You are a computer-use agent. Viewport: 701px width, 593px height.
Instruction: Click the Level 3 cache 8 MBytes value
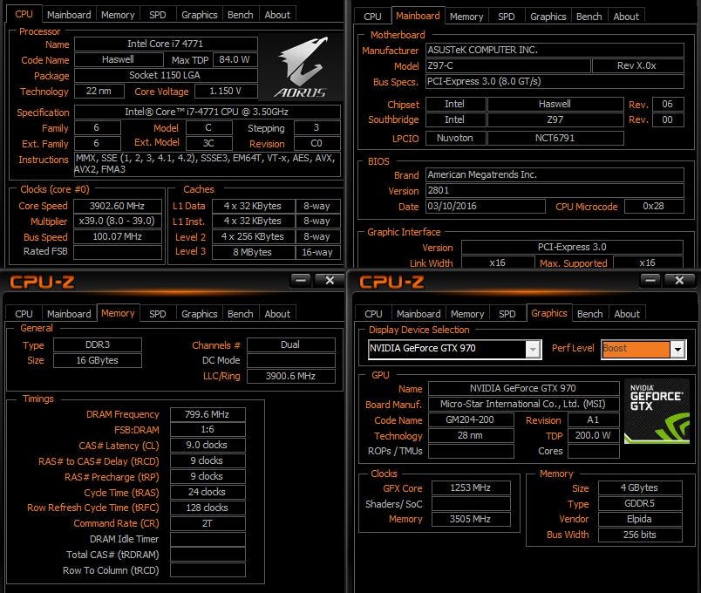coord(253,252)
